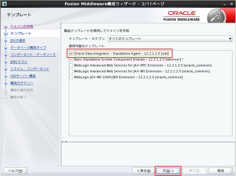Toggle Basic Standalone System Component Domain checkbox
Image resolution: width=236 pixels, height=176 pixels.
pyautogui.click(x=71, y=59)
